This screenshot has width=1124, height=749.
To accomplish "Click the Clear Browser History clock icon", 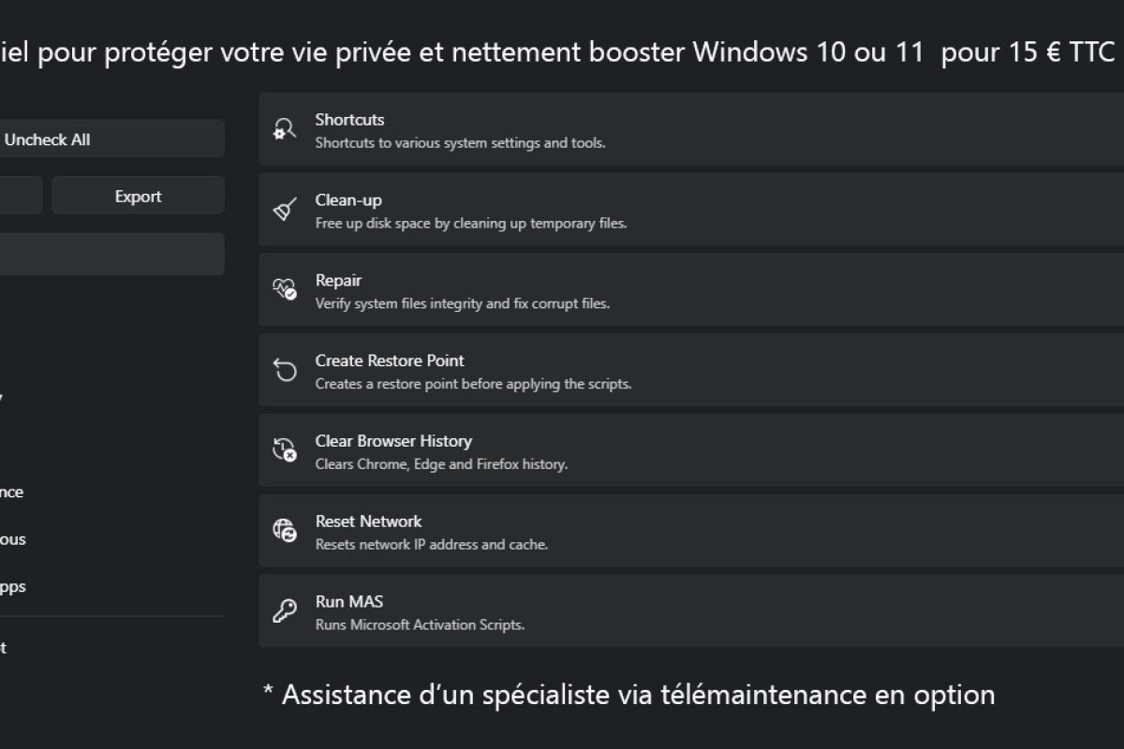I will (285, 450).
